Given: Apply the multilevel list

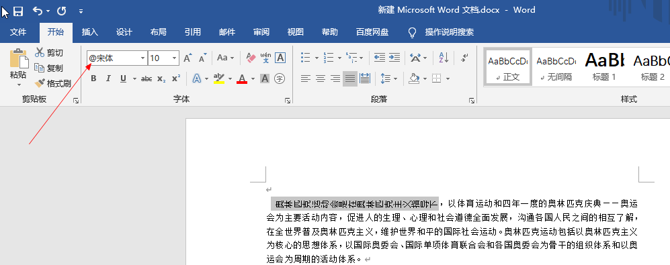Looking at the screenshot, I should (x=351, y=58).
